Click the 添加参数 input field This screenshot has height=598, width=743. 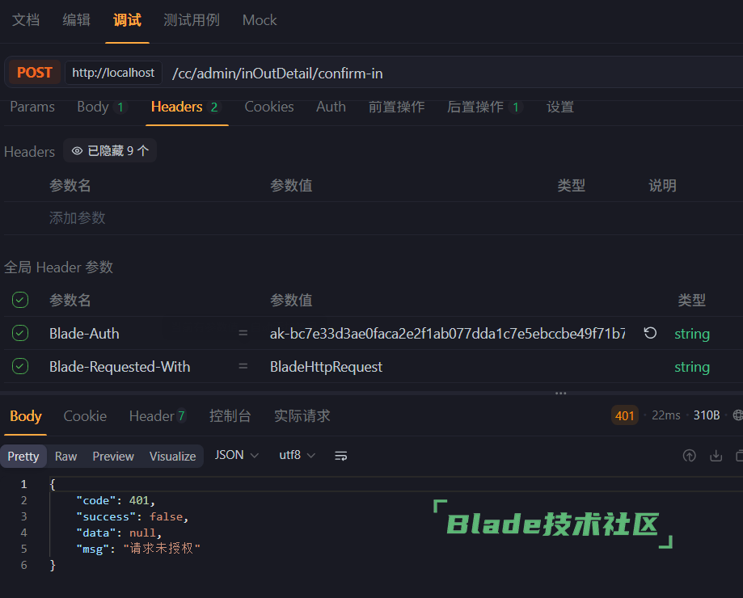[77, 218]
